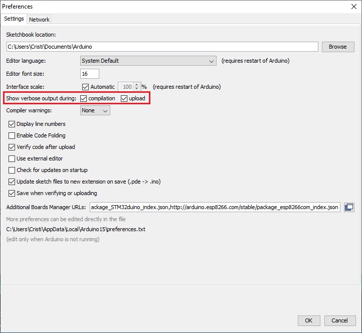Close the Preferences dialog with the X

coord(354,7)
